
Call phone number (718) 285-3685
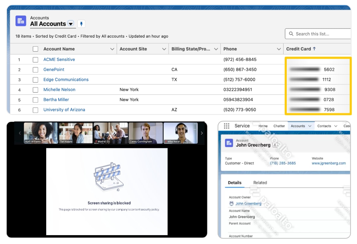(x=283, y=163)
